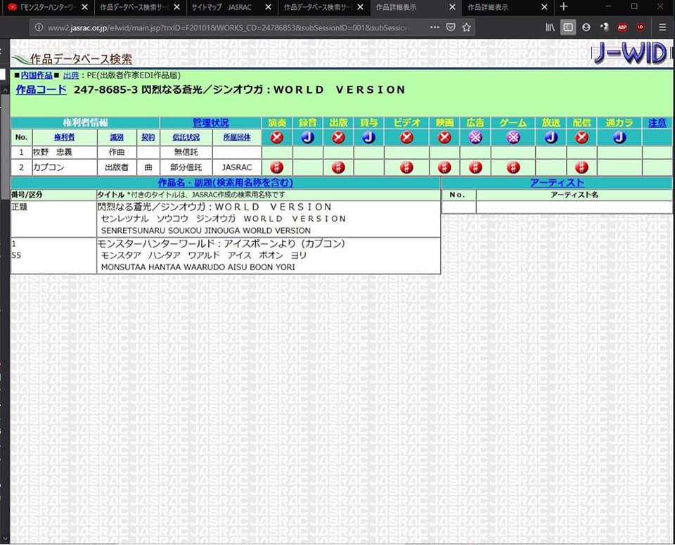The image size is (675, 545).
Task: Open the Adblock Plus extension icon
Action: [622, 27]
